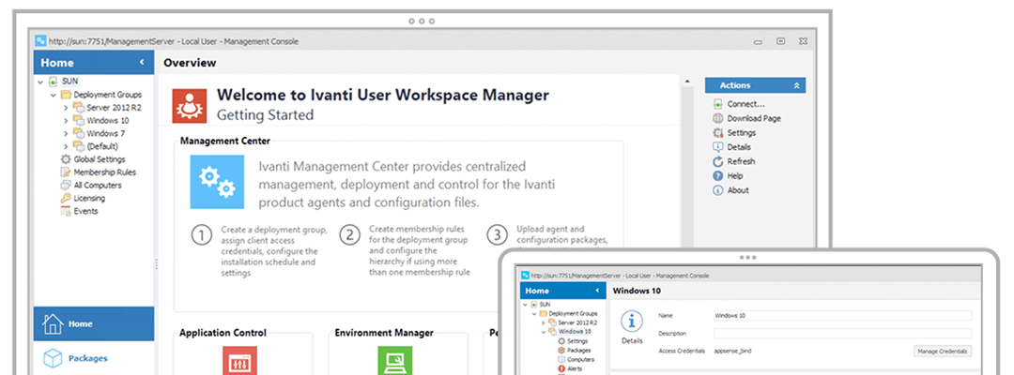Click the large Details info icon in the Windows 10 window

point(632,322)
